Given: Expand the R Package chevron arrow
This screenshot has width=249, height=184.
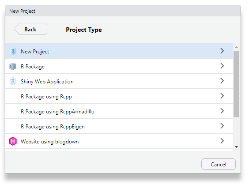Looking at the screenshot, I should [x=222, y=66].
